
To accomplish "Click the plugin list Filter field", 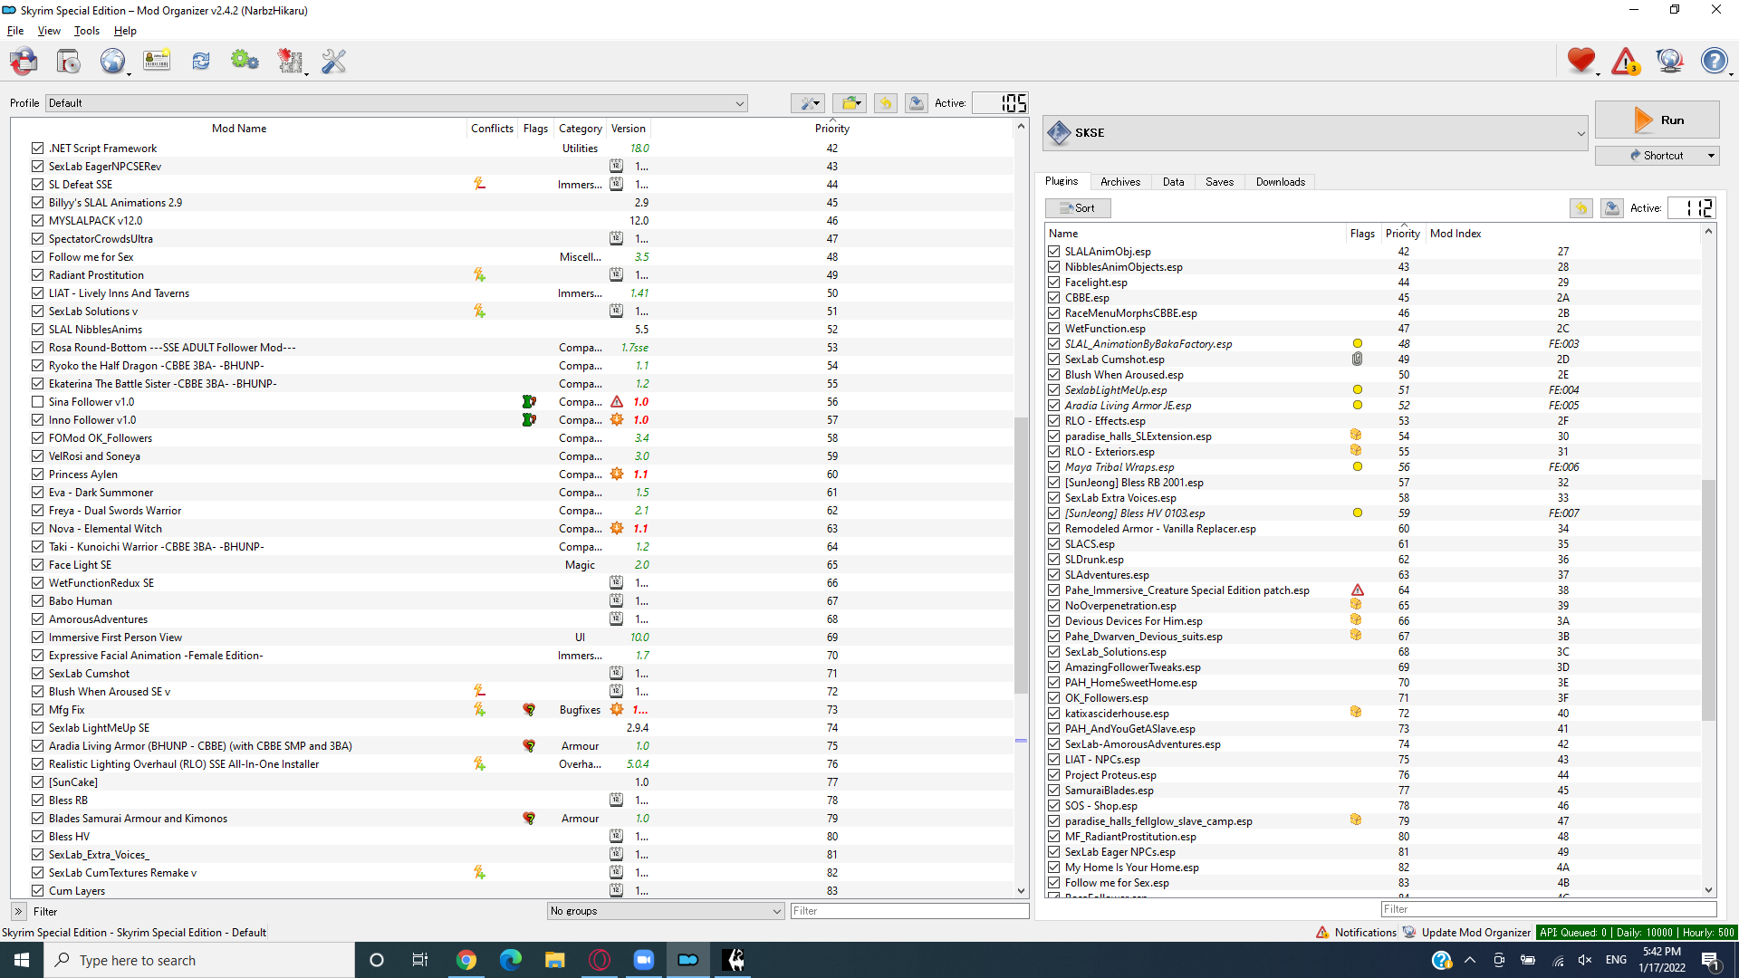I will tap(1548, 909).
